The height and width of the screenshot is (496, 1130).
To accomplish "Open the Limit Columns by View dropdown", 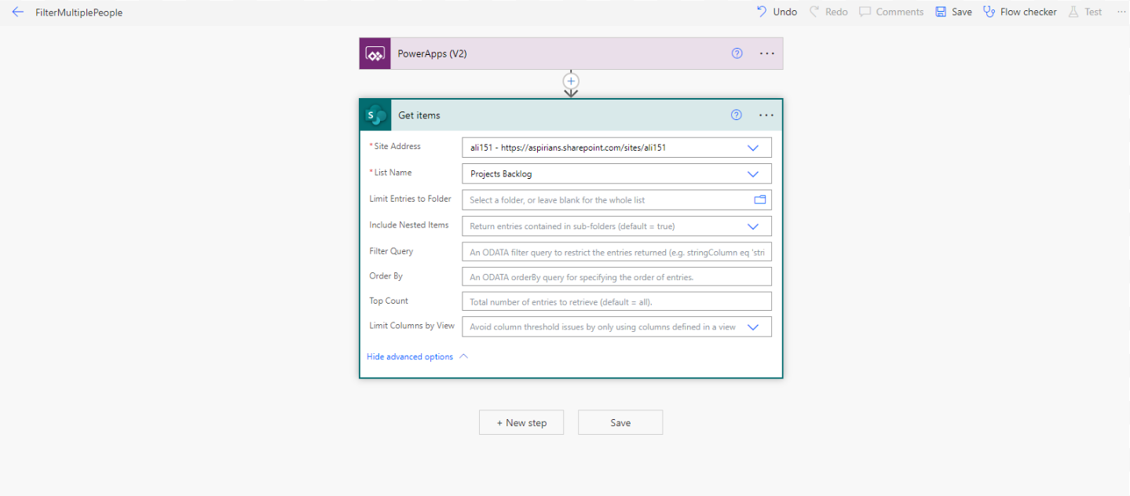I will click(x=753, y=327).
